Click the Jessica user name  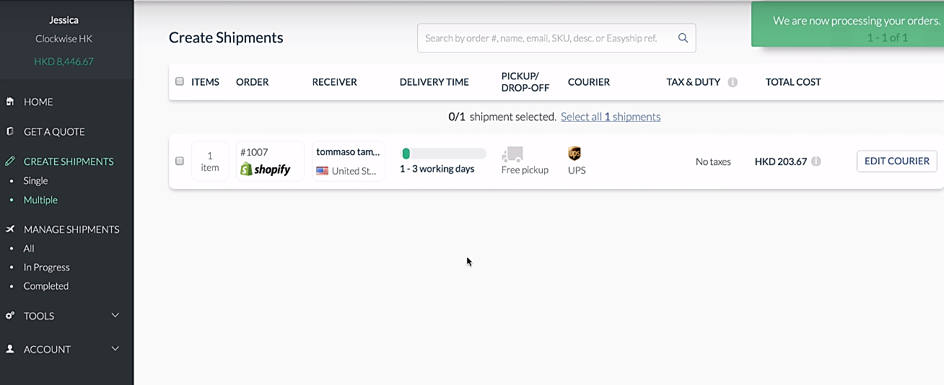pyautogui.click(x=64, y=20)
